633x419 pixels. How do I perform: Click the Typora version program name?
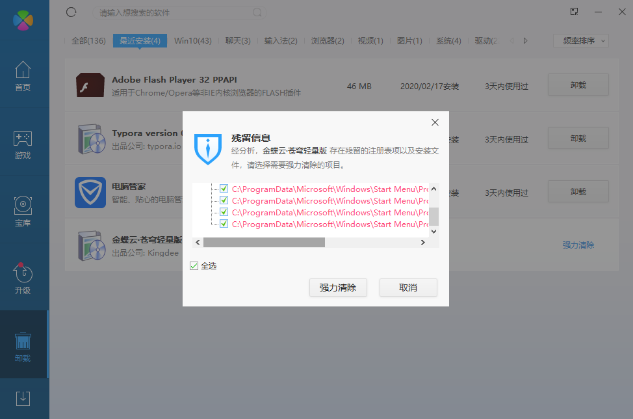point(147,133)
